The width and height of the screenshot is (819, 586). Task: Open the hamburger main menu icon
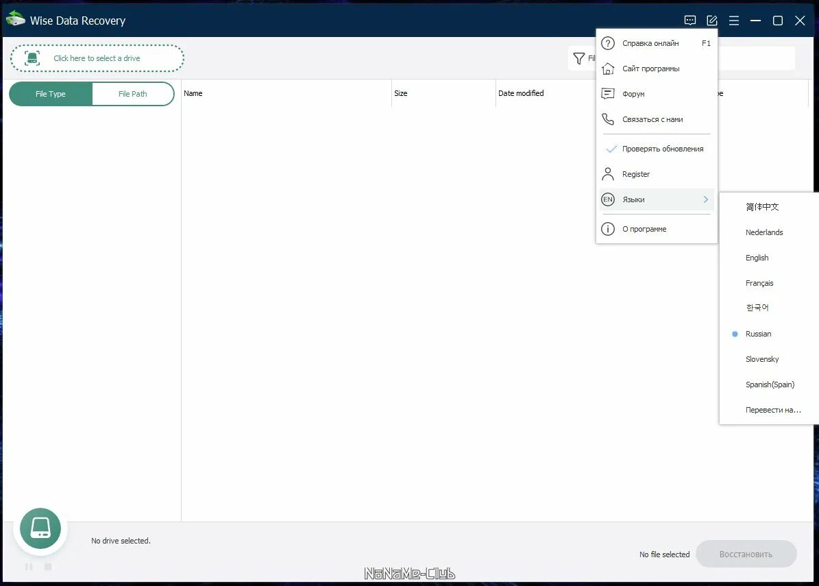tap(734, 20)
